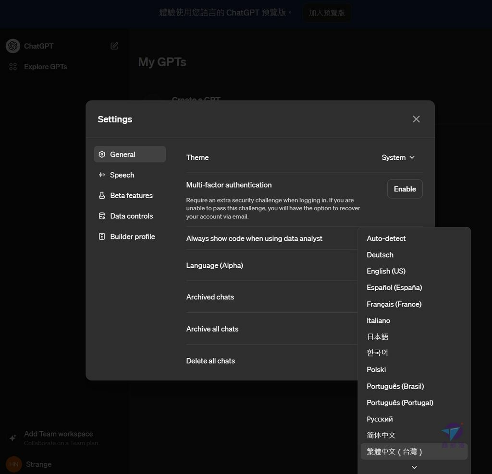Open the General settings tab
492x474 pixels.
click(130, 154)
